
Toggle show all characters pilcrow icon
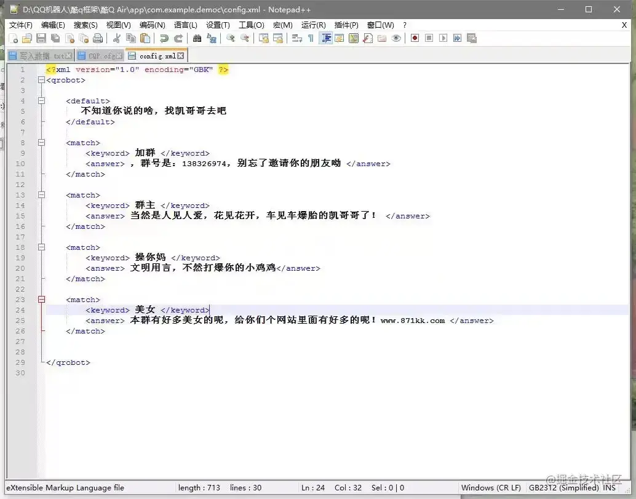tap(311, 39)
